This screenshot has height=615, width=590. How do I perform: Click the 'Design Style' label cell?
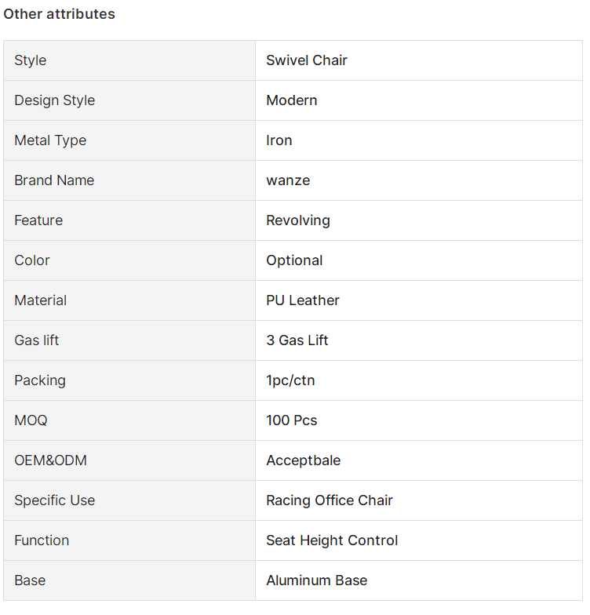tap(129, 100)
